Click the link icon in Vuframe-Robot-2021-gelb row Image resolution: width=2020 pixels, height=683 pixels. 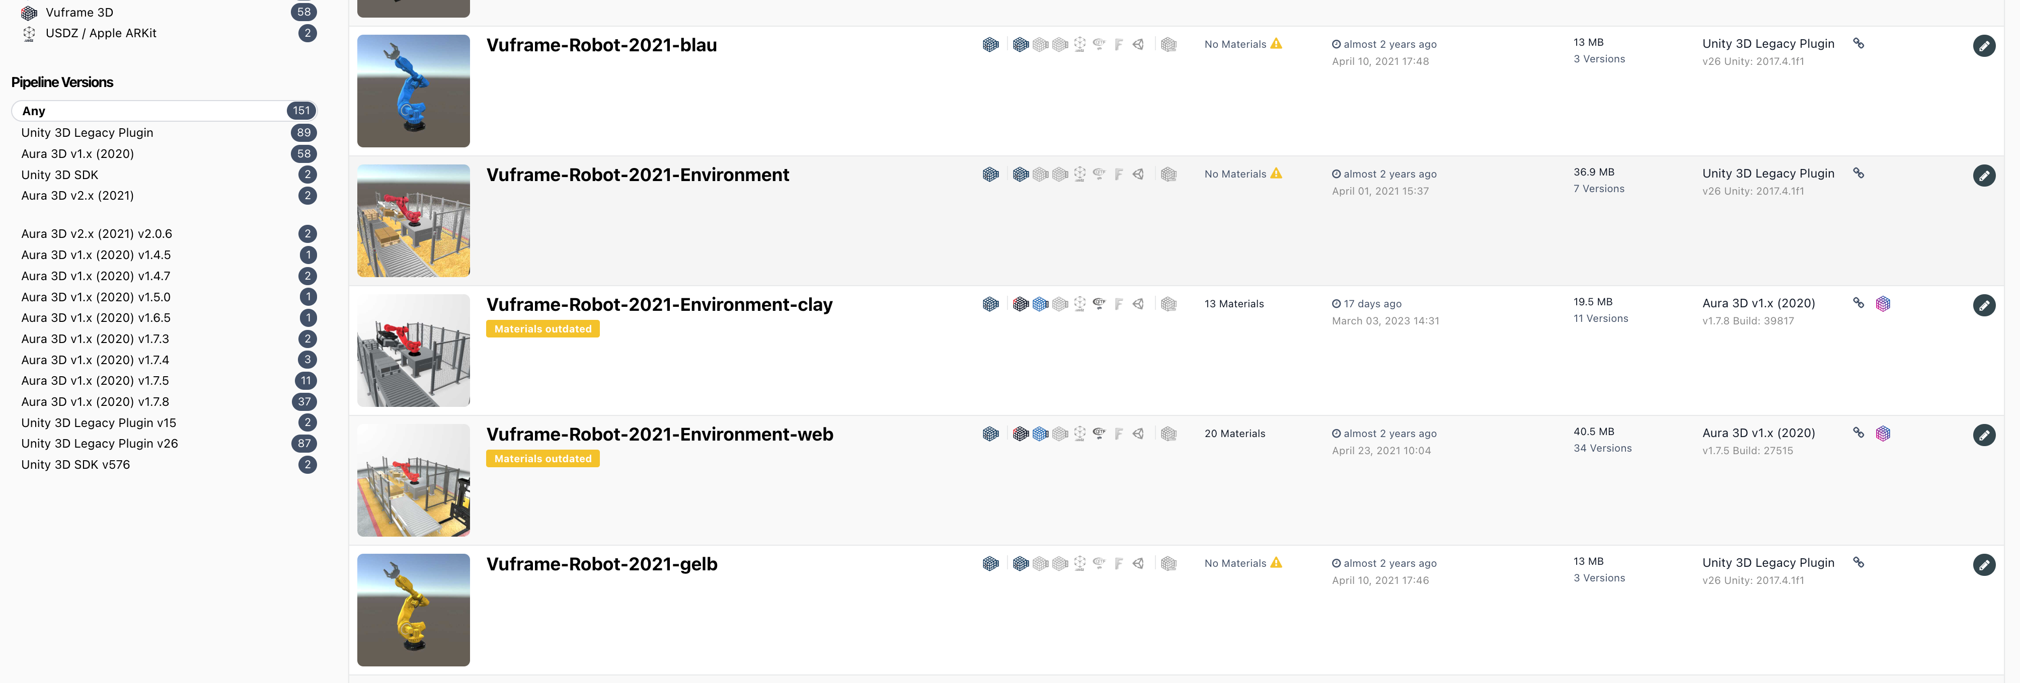pyautogui.click(x=1858, y=562)
